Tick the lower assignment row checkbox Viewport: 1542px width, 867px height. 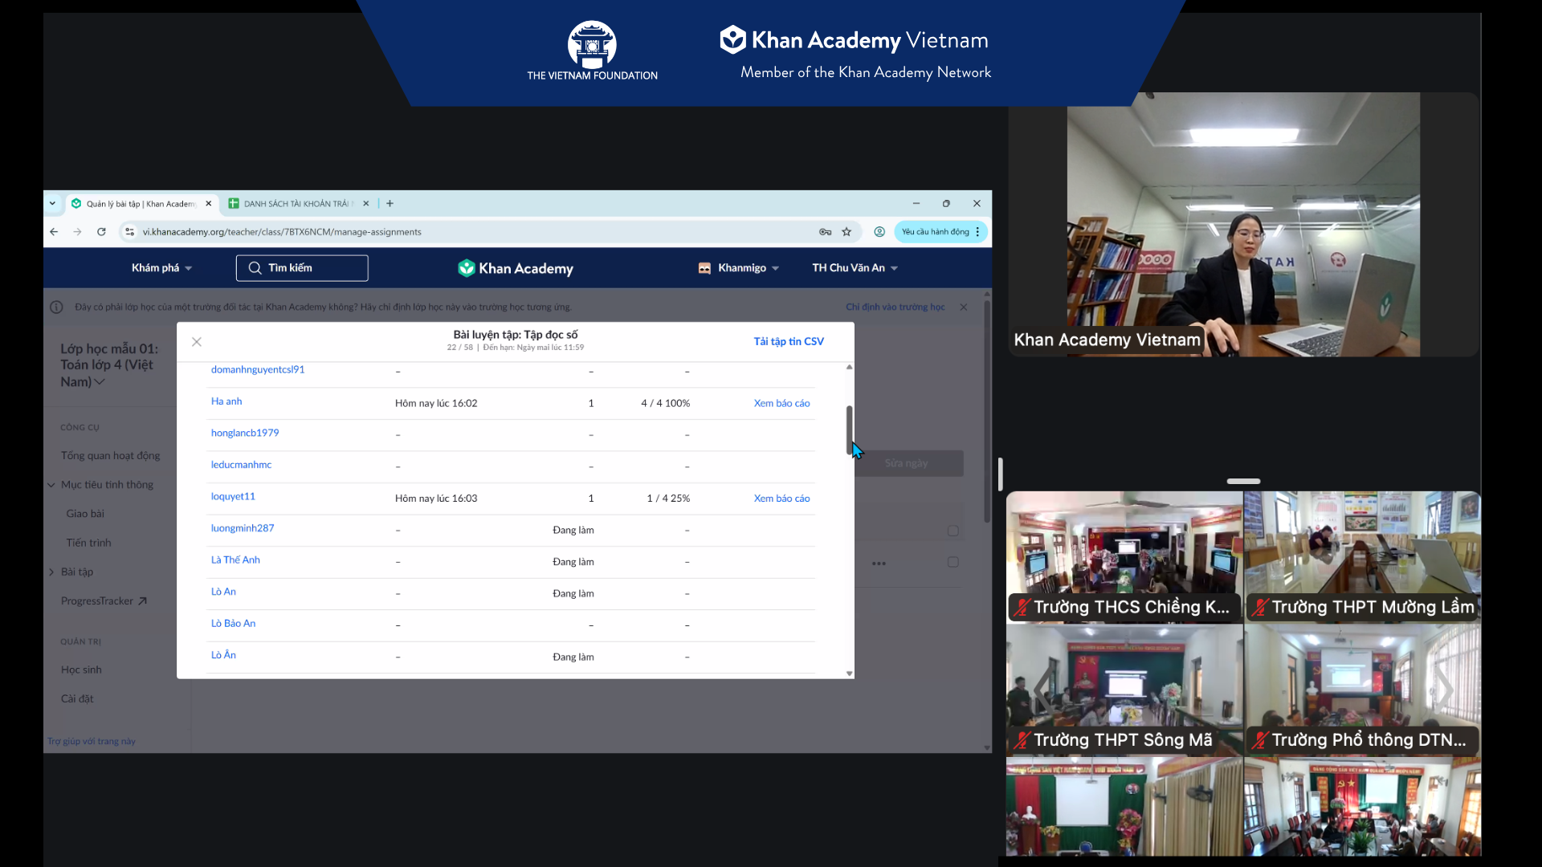click(x=953, y=562)
